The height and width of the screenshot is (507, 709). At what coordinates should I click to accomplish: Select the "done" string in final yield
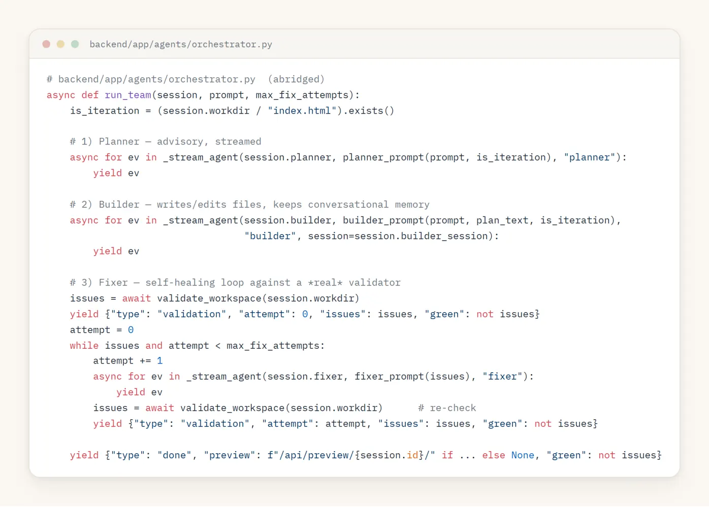(174, 455)
